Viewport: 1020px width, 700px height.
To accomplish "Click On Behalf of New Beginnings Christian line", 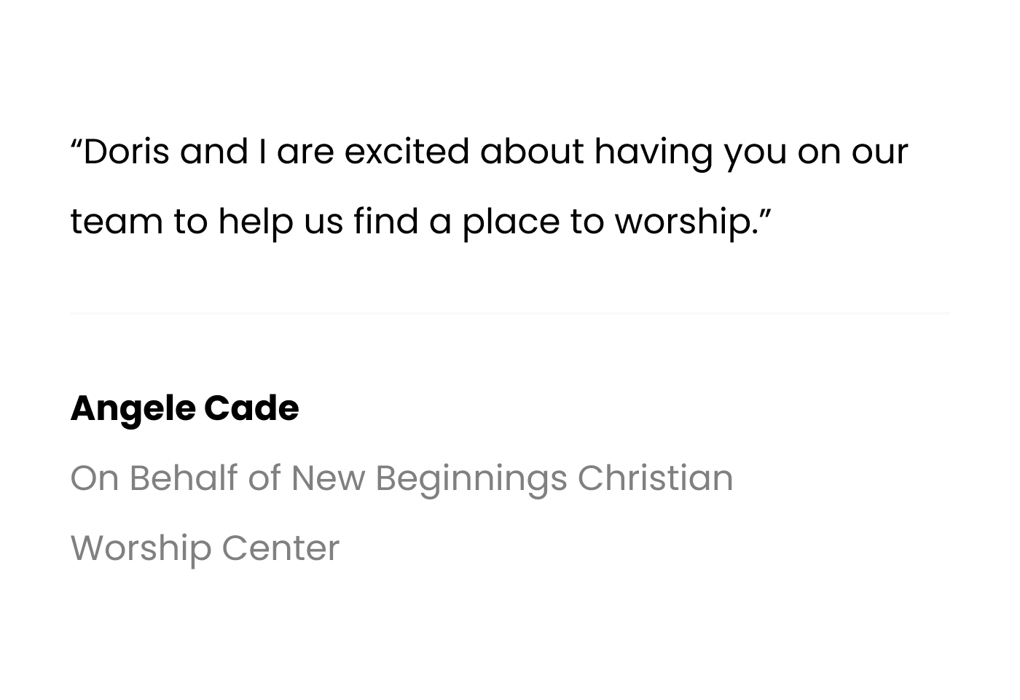I will [x=401, y=479].
